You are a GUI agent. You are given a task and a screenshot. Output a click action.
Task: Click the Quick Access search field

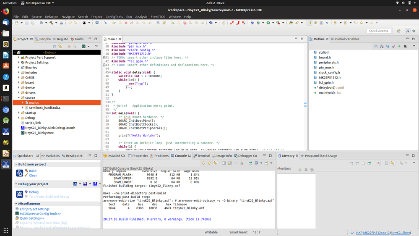point(378,31)
